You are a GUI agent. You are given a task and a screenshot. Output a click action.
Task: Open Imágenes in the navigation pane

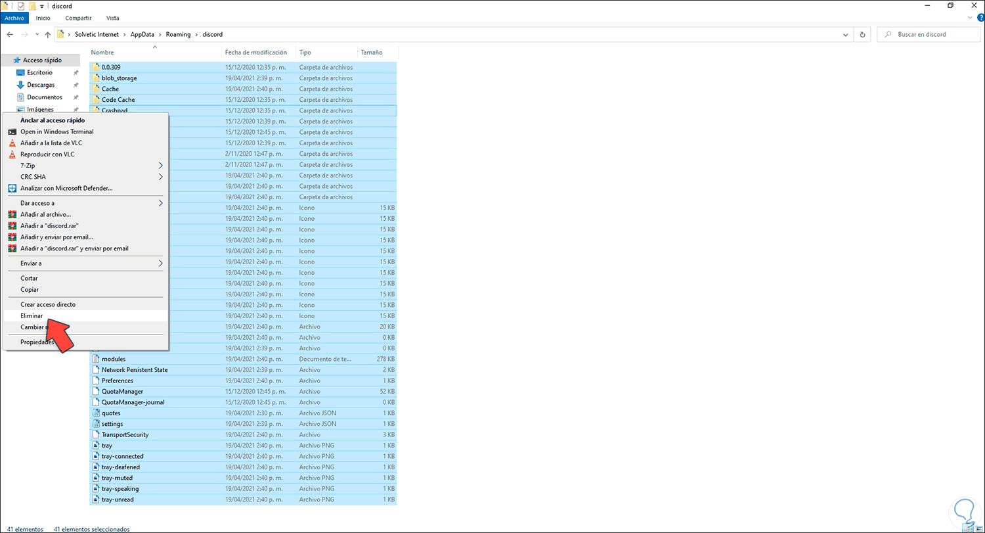[40, 109]
